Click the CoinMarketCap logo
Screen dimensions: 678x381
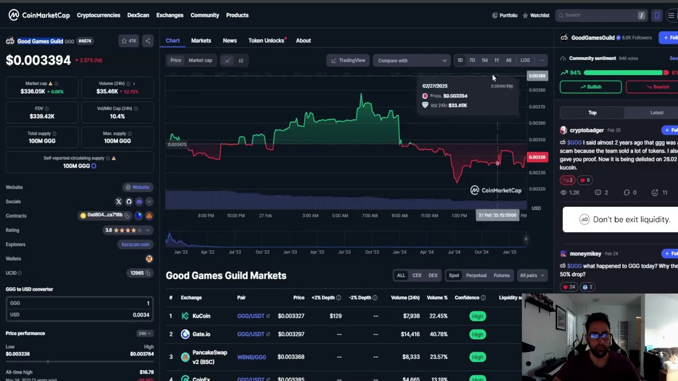39,15
